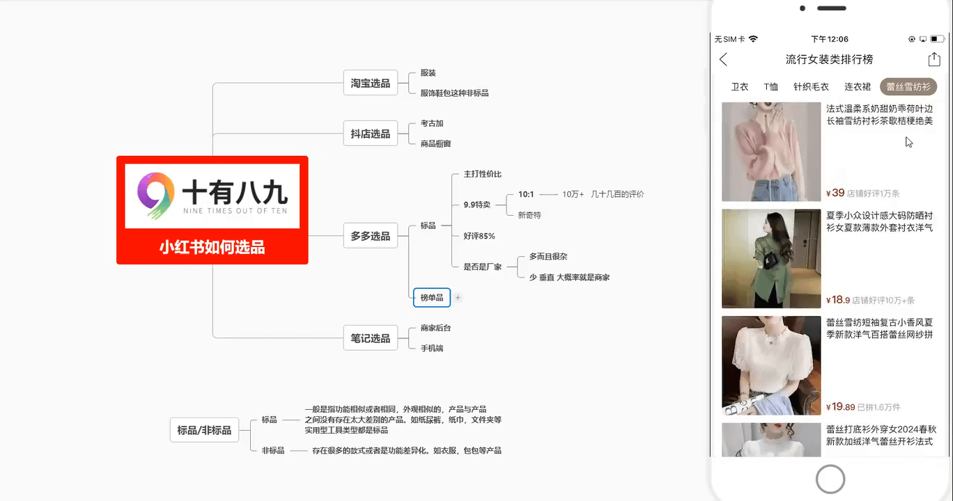Open the pink chiffon blouse product thumbnail
The width and height of the screenshot is (953, 501).
click(x=771, y=152)
